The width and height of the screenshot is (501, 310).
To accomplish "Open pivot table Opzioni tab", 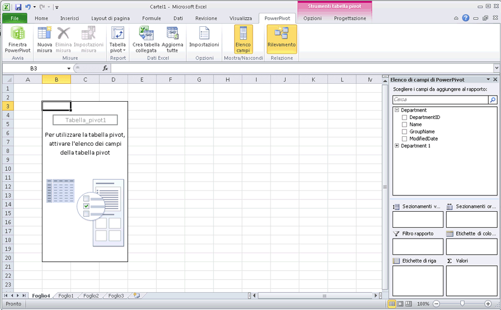I will 313,18.
